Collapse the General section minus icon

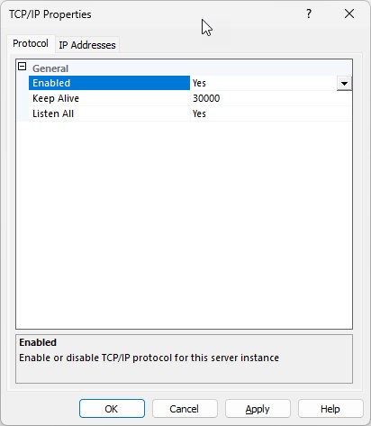[x=23, y=67]
